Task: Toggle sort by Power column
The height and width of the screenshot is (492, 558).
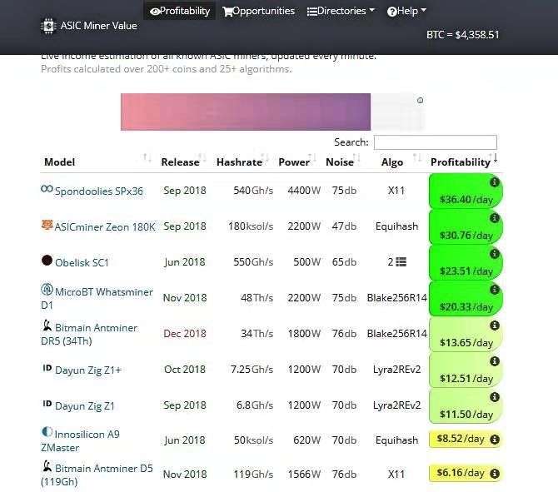Action: click(x=312, y=157)
